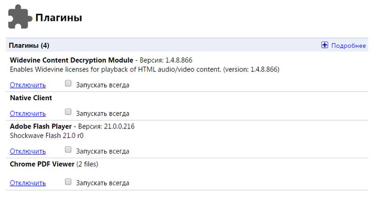Screen dimensions: 372x200
Task: Click the plus icon beside Подробнее
Action: coord(325,45)
